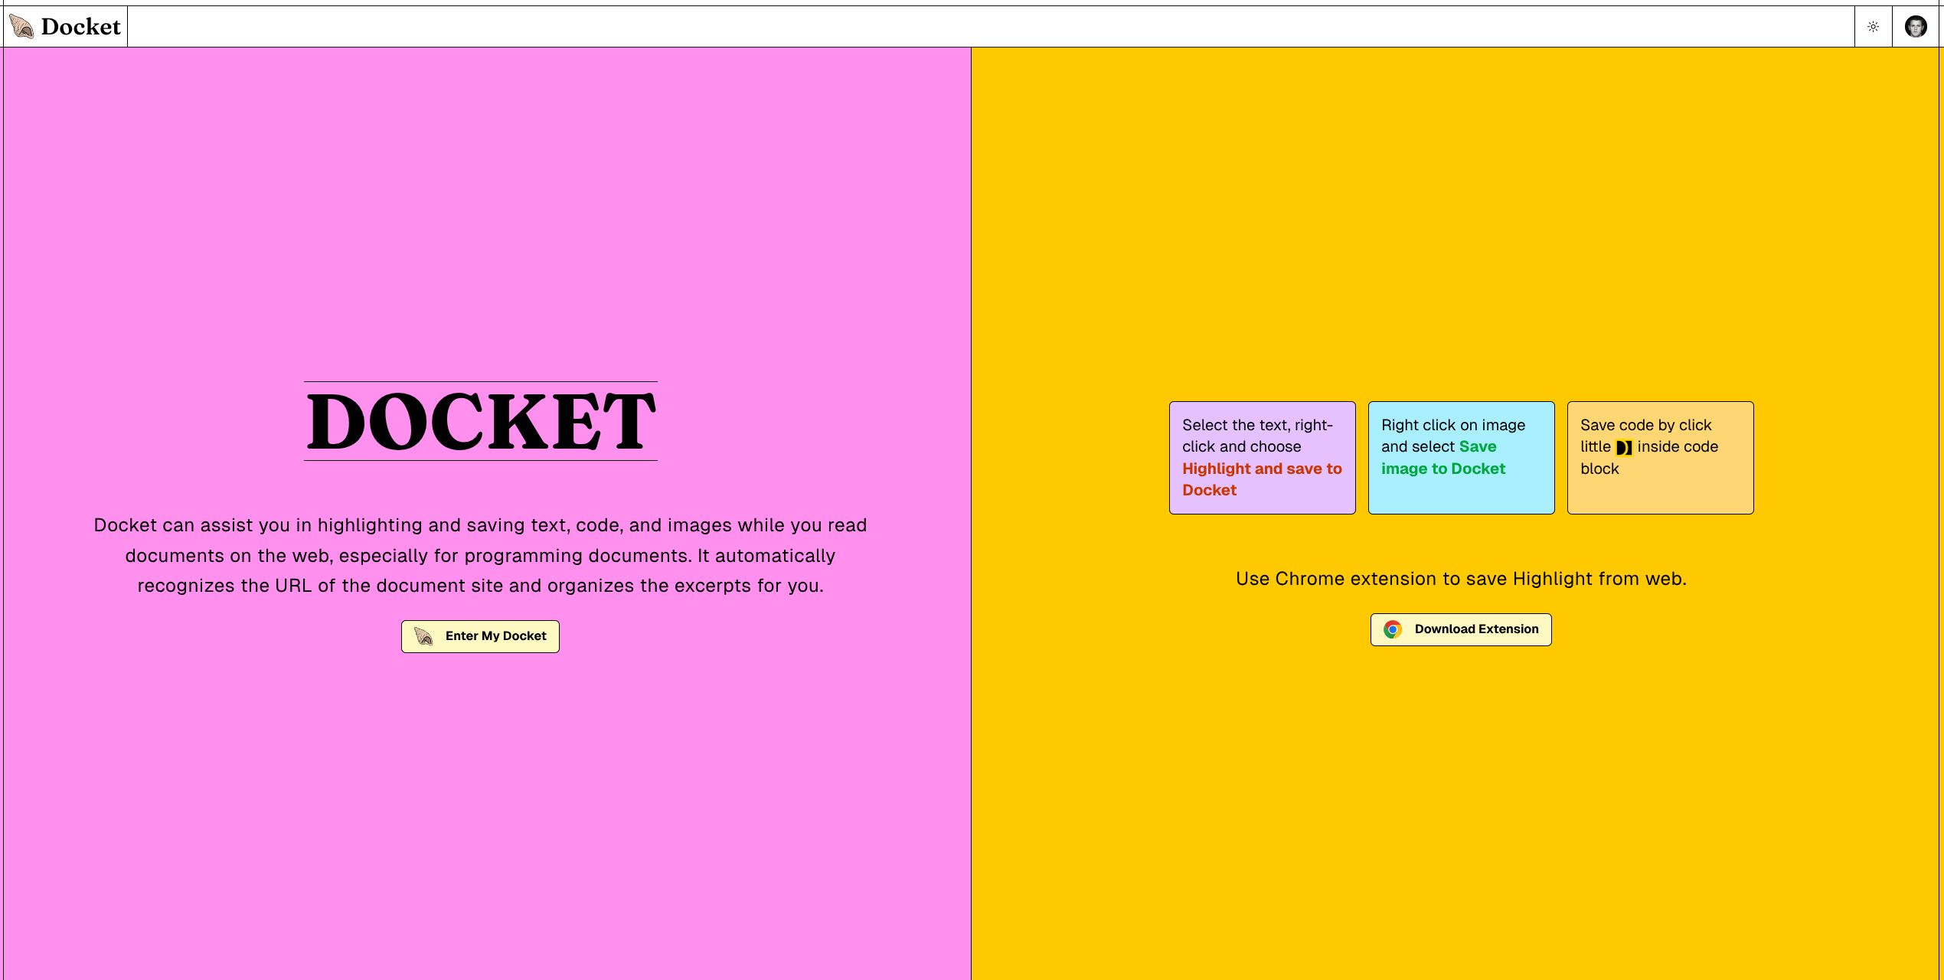Click the Docket description paragraph
The height and width of the screenshot is (980, 1944).
tap(480, 555)
